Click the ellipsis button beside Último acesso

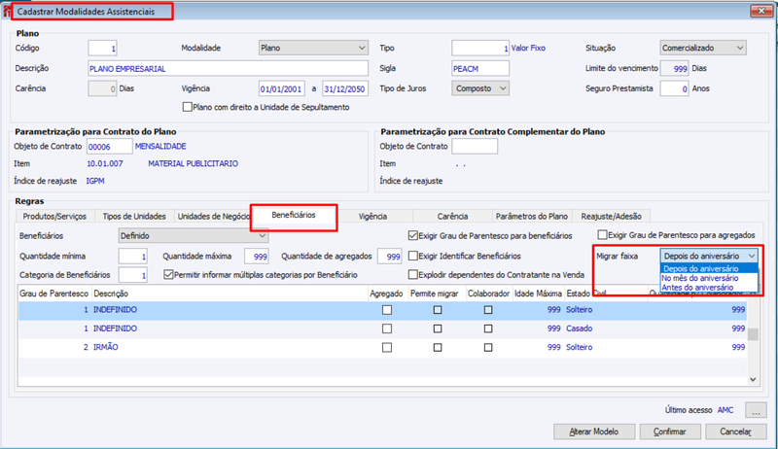pos(756,410)
